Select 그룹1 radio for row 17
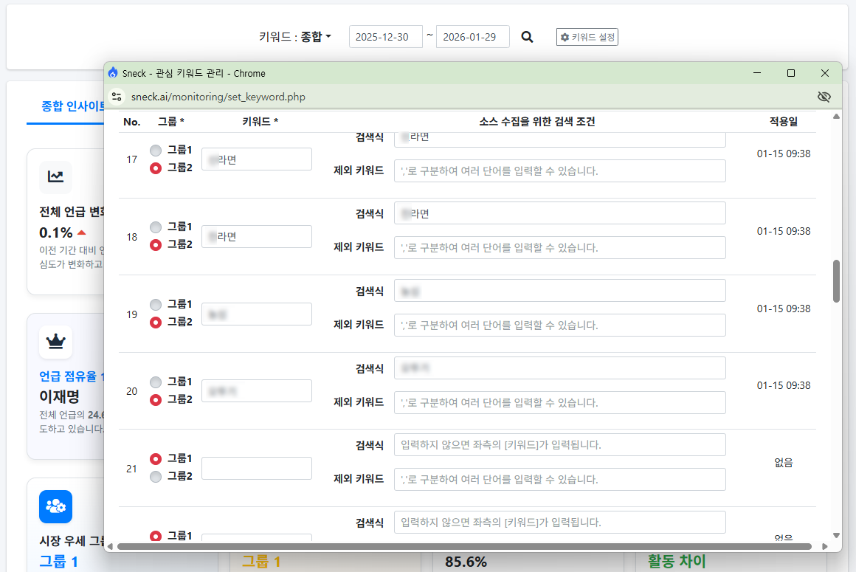856x572 pixels. (156, 151)
